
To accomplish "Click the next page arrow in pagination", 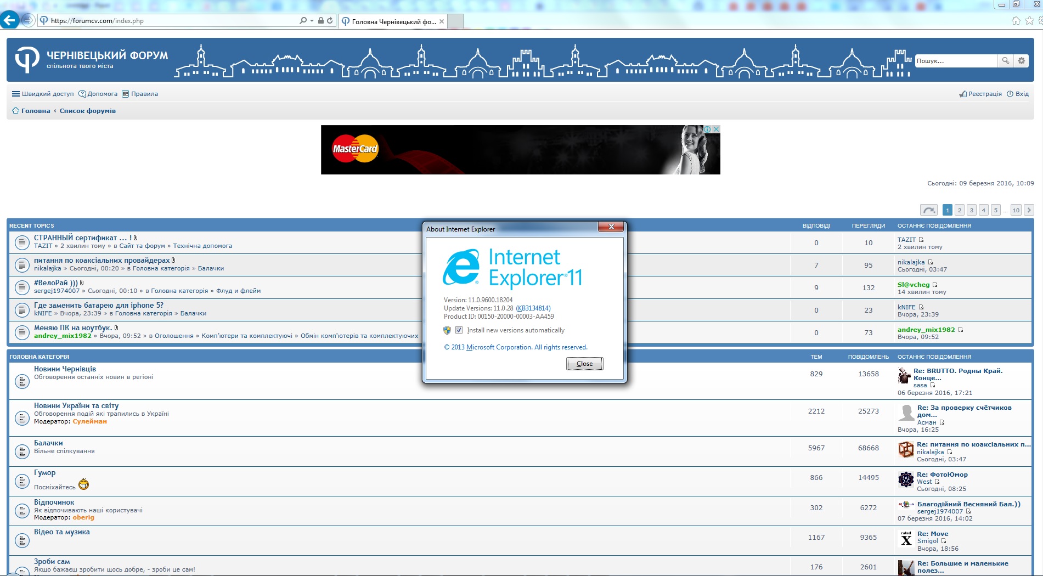I will (x=1029, y=210).
